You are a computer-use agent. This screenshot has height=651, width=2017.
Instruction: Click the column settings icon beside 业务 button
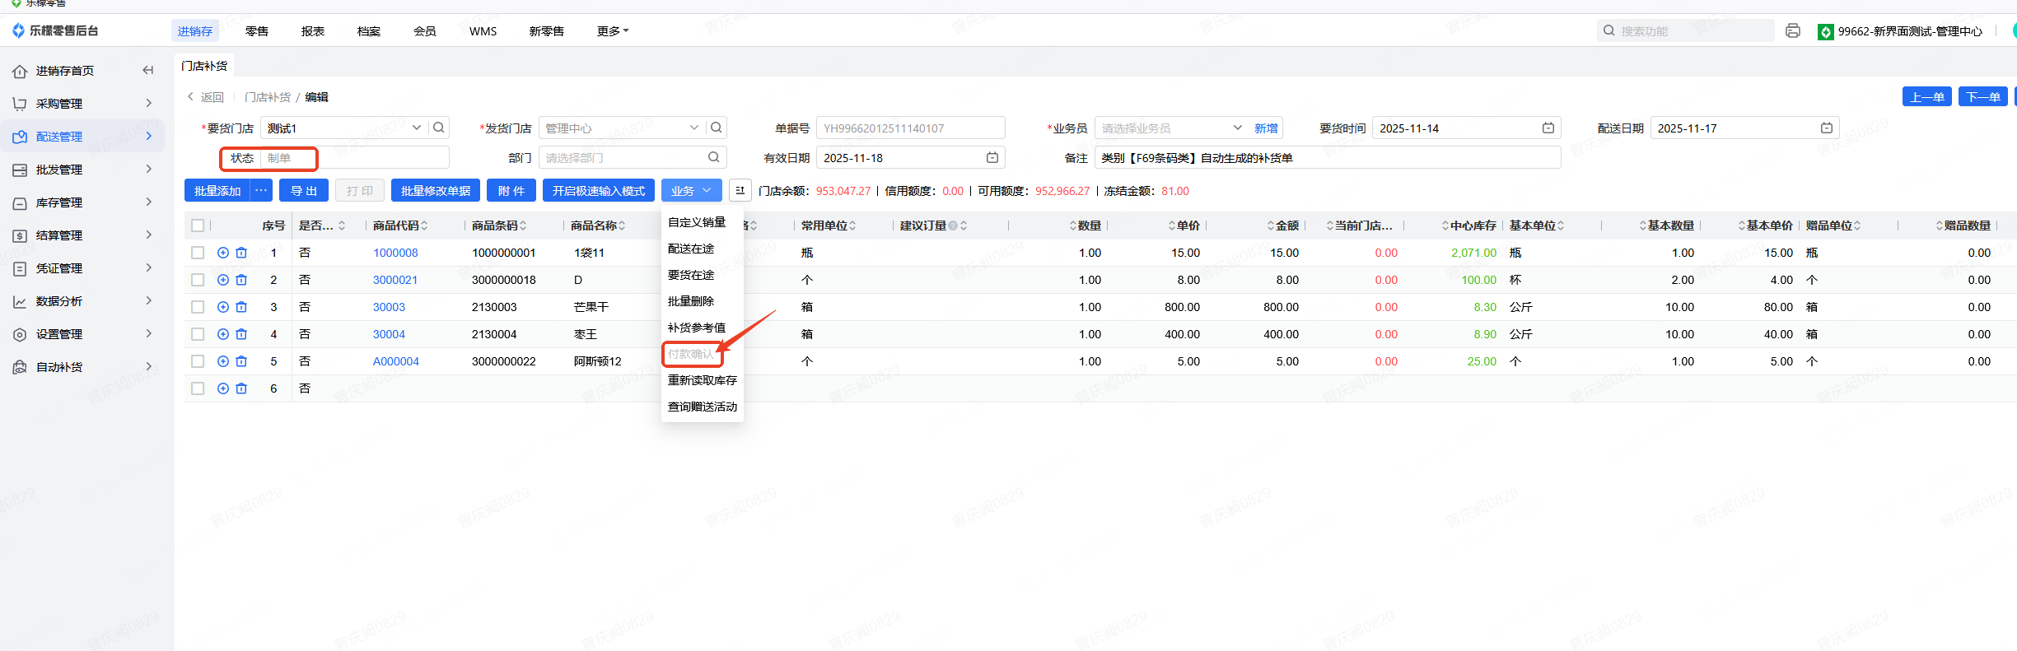pos(740,191)
